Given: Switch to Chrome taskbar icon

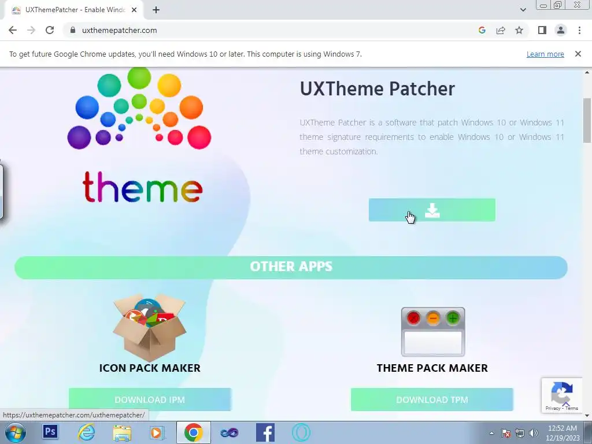Looking at the screenshot, I should [x=193, y=432].
